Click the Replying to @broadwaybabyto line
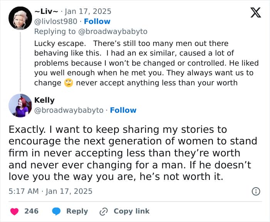This screenshot has width=270, height=222. pyautogui.click(x=91, y=32)
